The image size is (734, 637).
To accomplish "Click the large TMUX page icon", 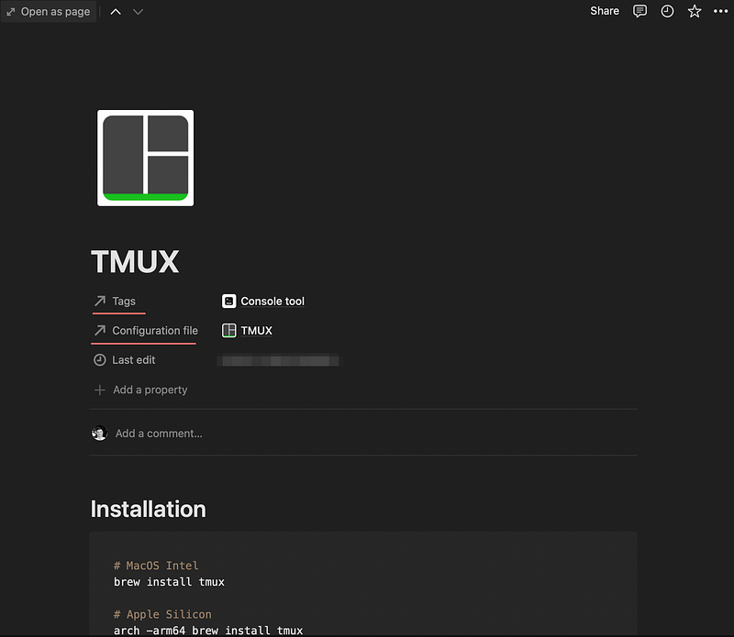I will pyautogui.click(x=146, y=158).
